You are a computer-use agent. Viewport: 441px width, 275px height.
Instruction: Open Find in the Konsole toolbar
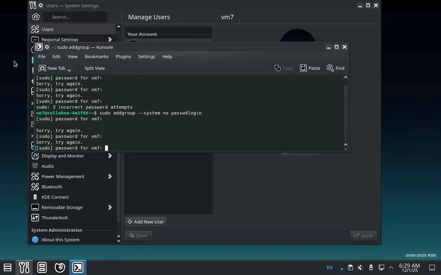[x=336, y=68]
